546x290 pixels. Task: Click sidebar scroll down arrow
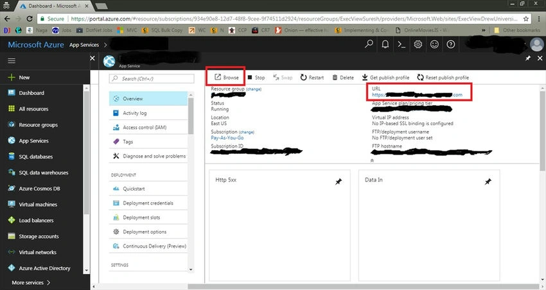86,270
